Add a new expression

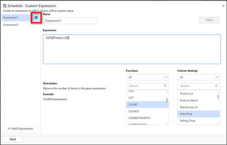pos(20,129)
